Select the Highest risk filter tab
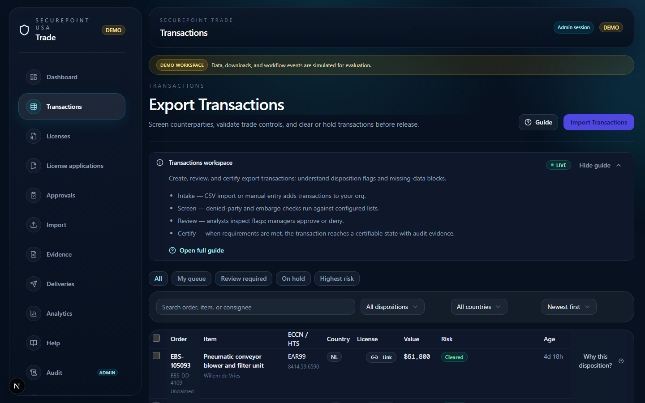Screen dimensions: 645x403 tap(337, 279)
